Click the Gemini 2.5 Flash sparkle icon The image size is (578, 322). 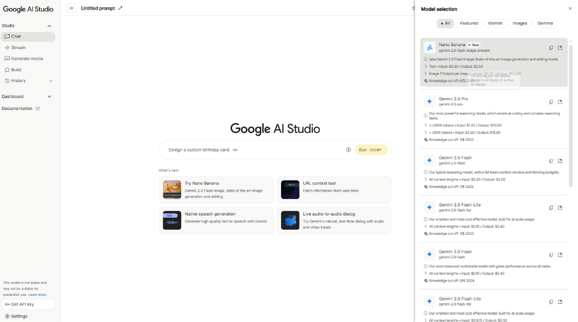[x=429, y=160]
